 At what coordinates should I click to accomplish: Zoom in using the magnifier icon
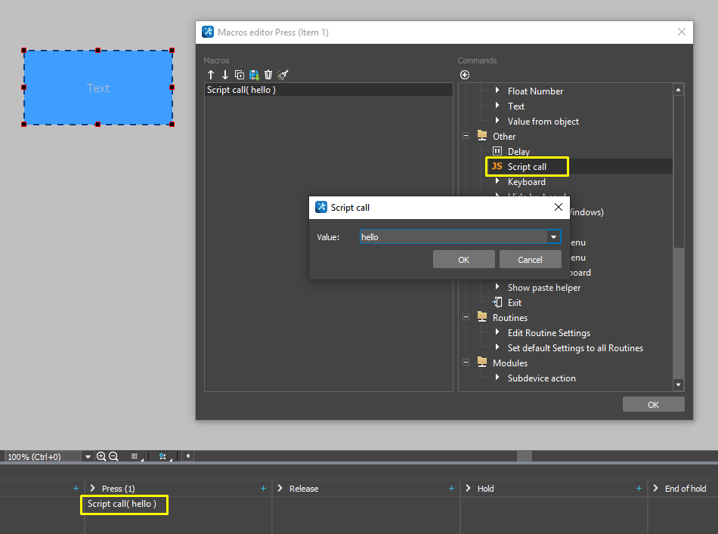[x=102, y=456]
